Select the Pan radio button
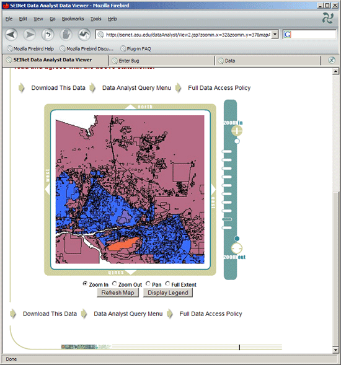The width and height of the screenshot is (341, 365). click(148, 284)
